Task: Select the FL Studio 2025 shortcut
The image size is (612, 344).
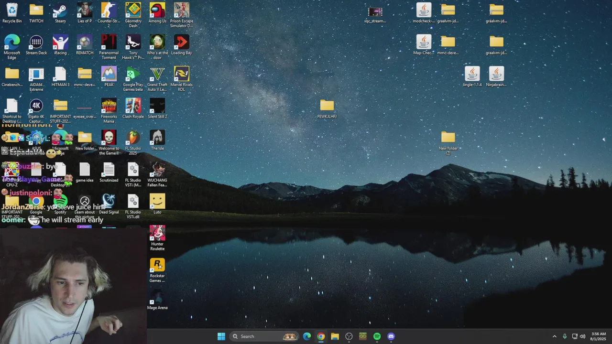Action: pyautogui.click(x=133, y=142)
